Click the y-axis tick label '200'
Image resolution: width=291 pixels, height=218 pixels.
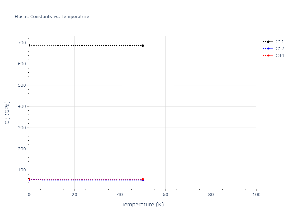point(21,149)
